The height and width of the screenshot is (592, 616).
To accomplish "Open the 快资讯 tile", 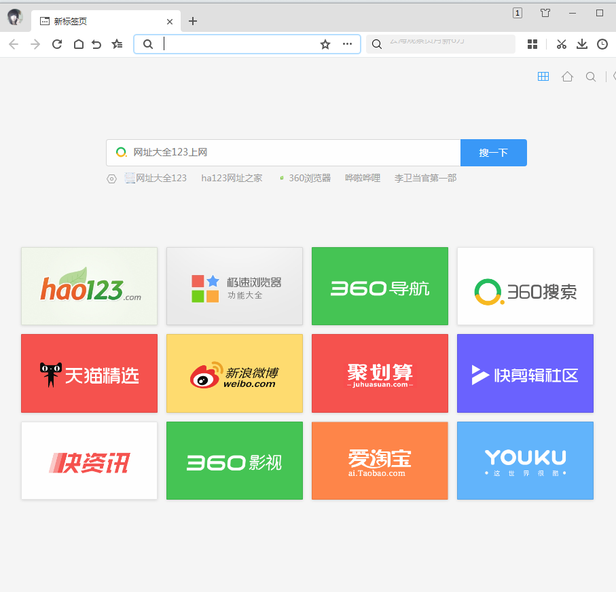I will 89,461.
